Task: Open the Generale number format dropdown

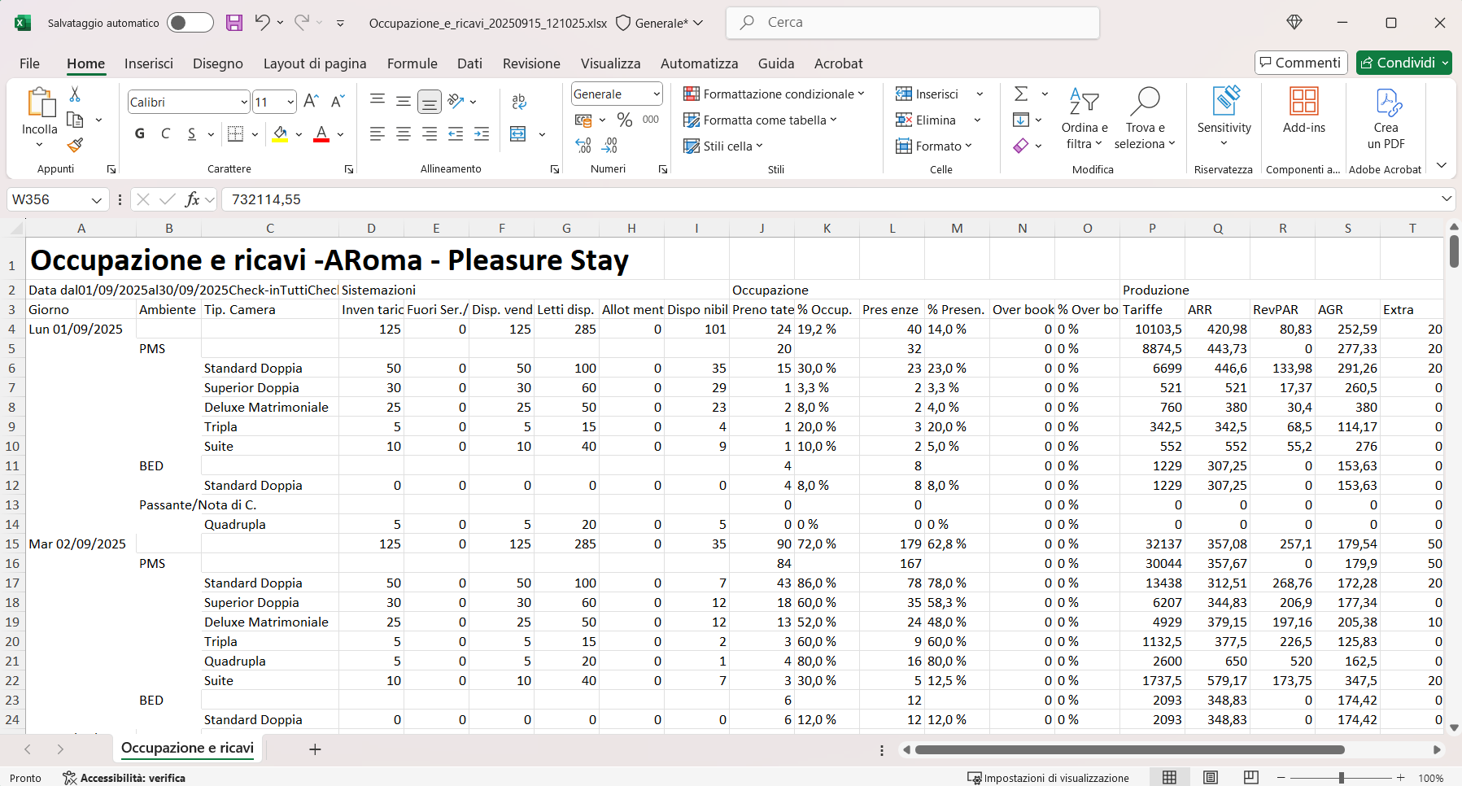Action: point(656,94)
